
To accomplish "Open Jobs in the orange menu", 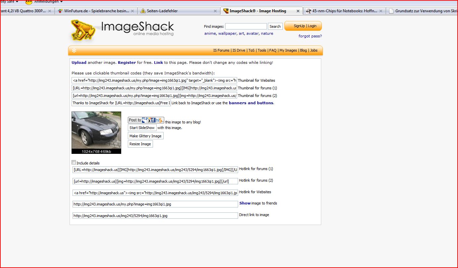I will (314, 50).
